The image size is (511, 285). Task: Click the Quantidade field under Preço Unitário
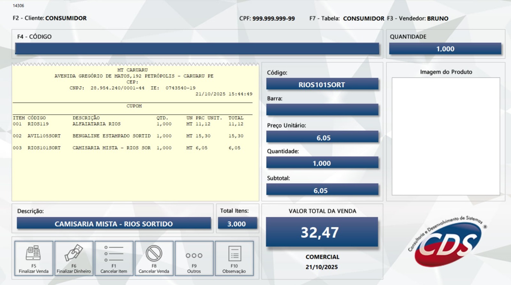coord(322,162)
